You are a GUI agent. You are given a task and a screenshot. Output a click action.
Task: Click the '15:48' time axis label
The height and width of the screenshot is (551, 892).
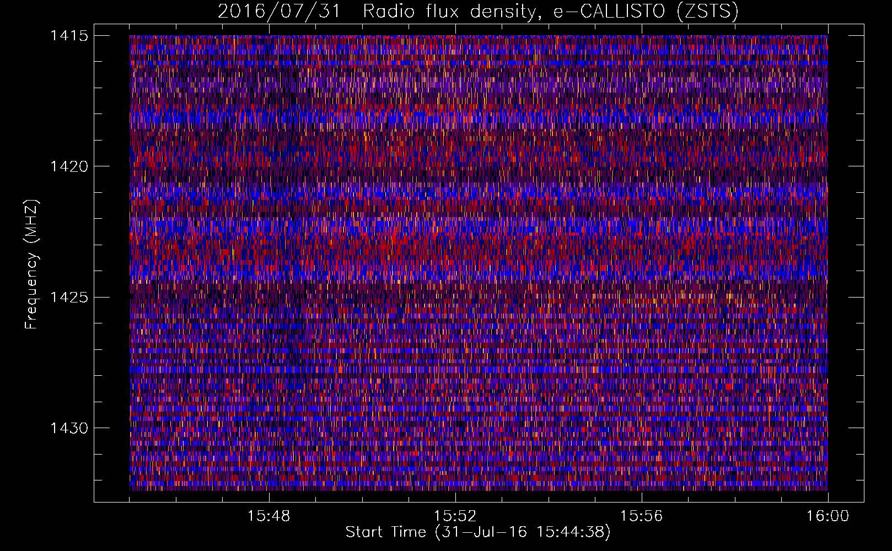click(x=269, y=516)
